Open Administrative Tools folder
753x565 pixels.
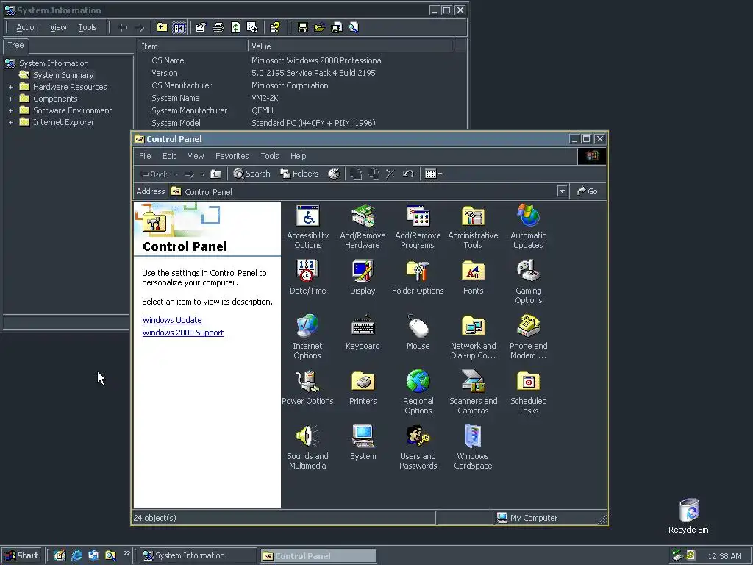tap(473, 227)
